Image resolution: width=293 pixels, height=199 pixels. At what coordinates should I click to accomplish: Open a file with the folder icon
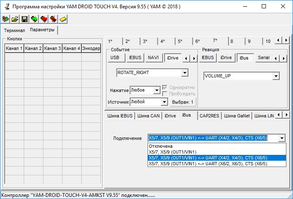[x=15, y=19]
